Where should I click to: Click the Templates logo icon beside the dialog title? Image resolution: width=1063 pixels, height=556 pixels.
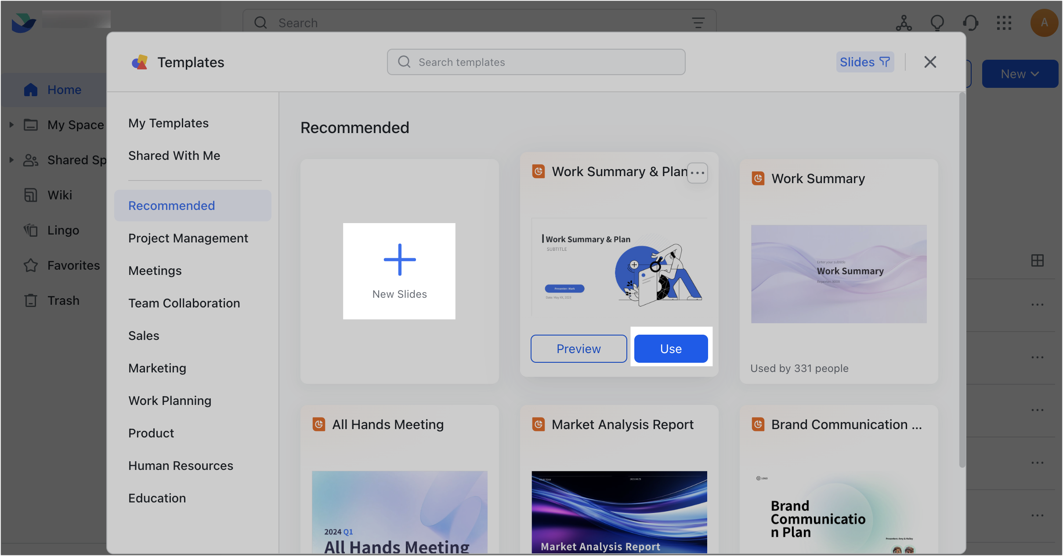click(141, 62)
